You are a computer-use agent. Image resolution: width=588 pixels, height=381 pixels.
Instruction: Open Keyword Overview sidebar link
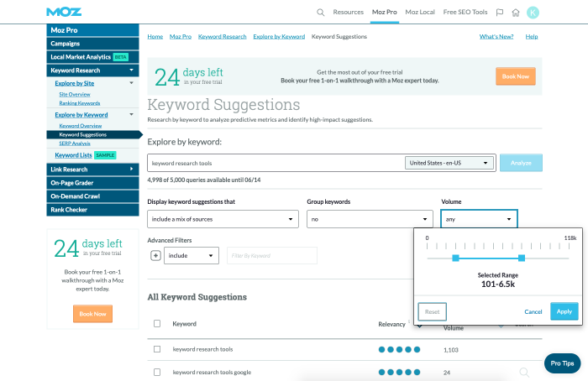point(81,126)
